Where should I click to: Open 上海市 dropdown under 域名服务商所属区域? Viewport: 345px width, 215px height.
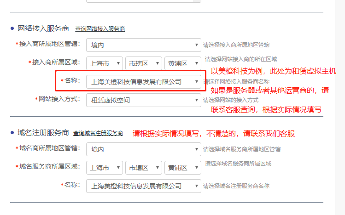click(104, 168)
